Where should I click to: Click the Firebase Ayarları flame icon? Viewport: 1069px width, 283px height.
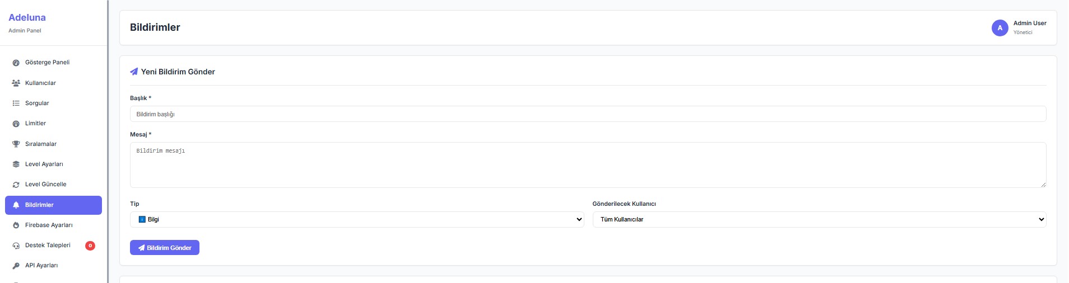[x=16, y=225]
